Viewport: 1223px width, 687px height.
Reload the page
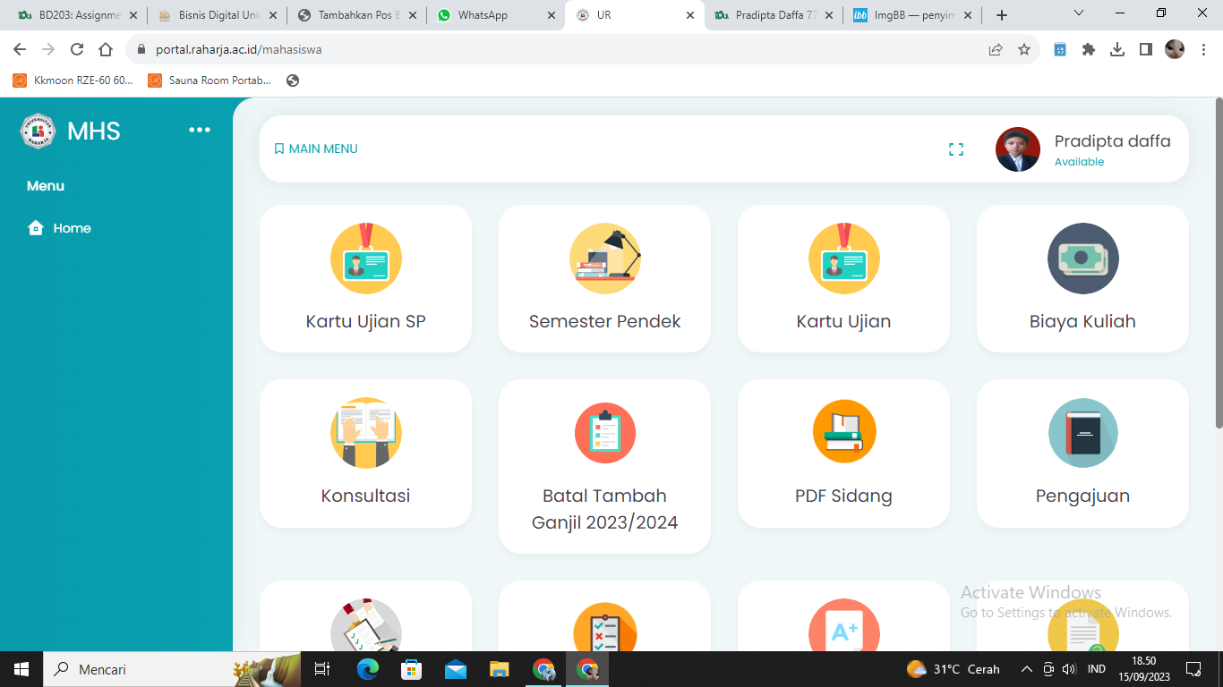77,50
